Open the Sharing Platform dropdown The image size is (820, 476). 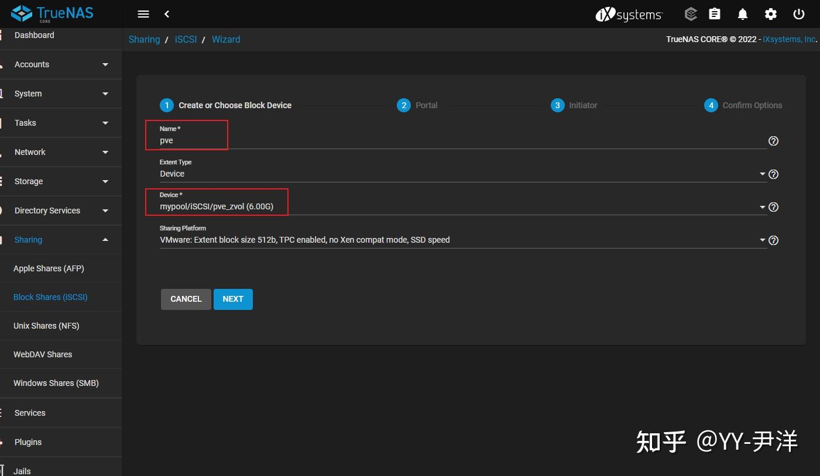(762, 240)
